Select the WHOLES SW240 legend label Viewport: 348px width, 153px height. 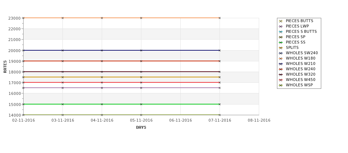[x=302, y=53]
